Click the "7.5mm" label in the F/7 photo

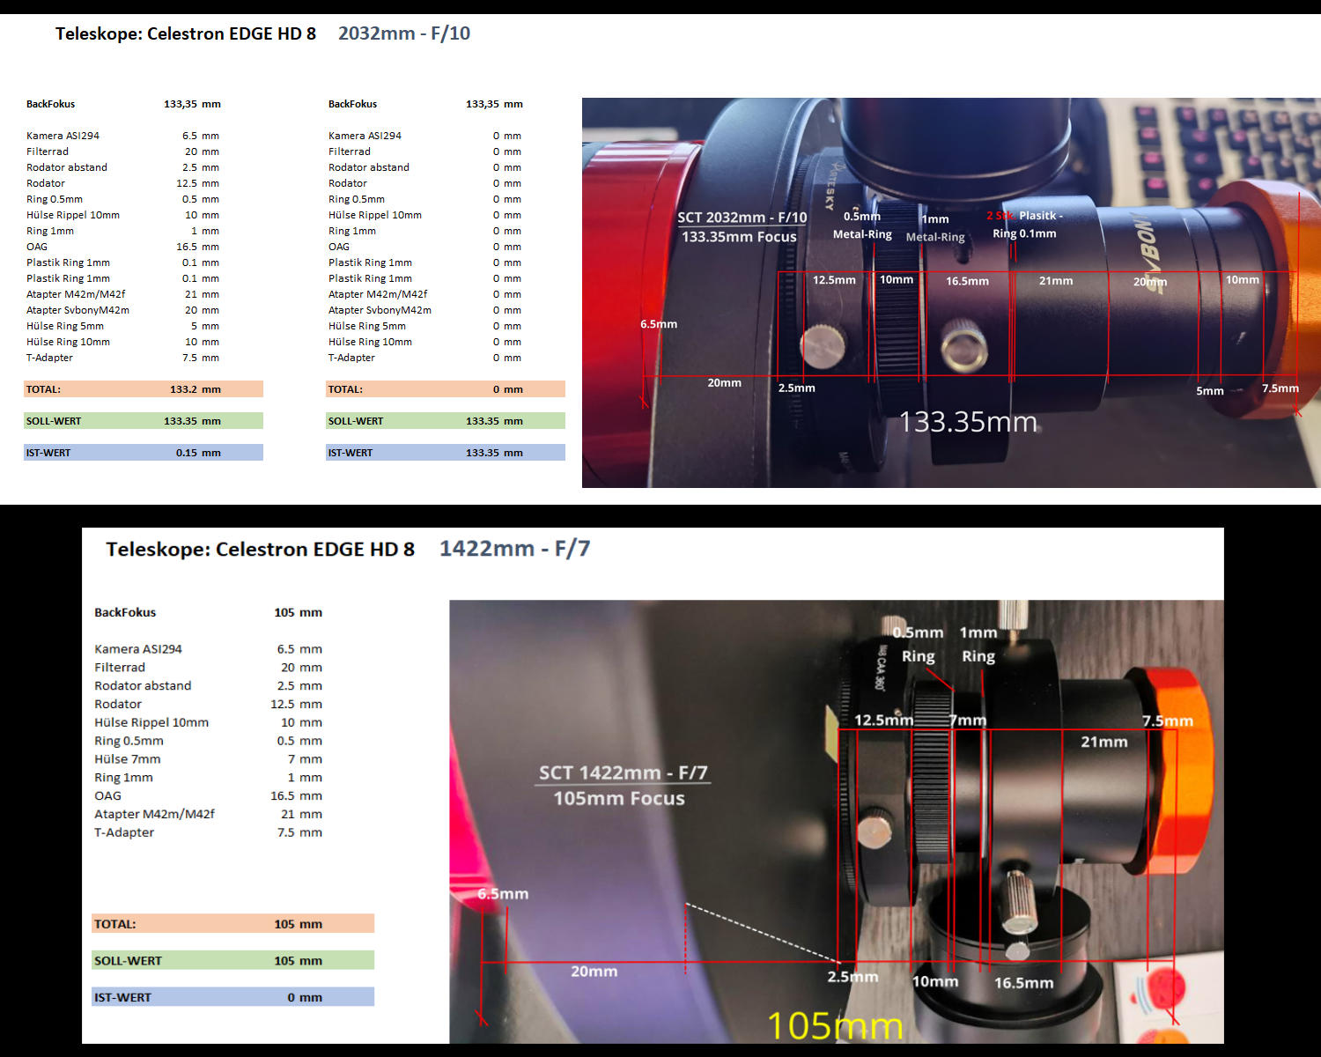pyautogui.click(x=1168, y=721)
